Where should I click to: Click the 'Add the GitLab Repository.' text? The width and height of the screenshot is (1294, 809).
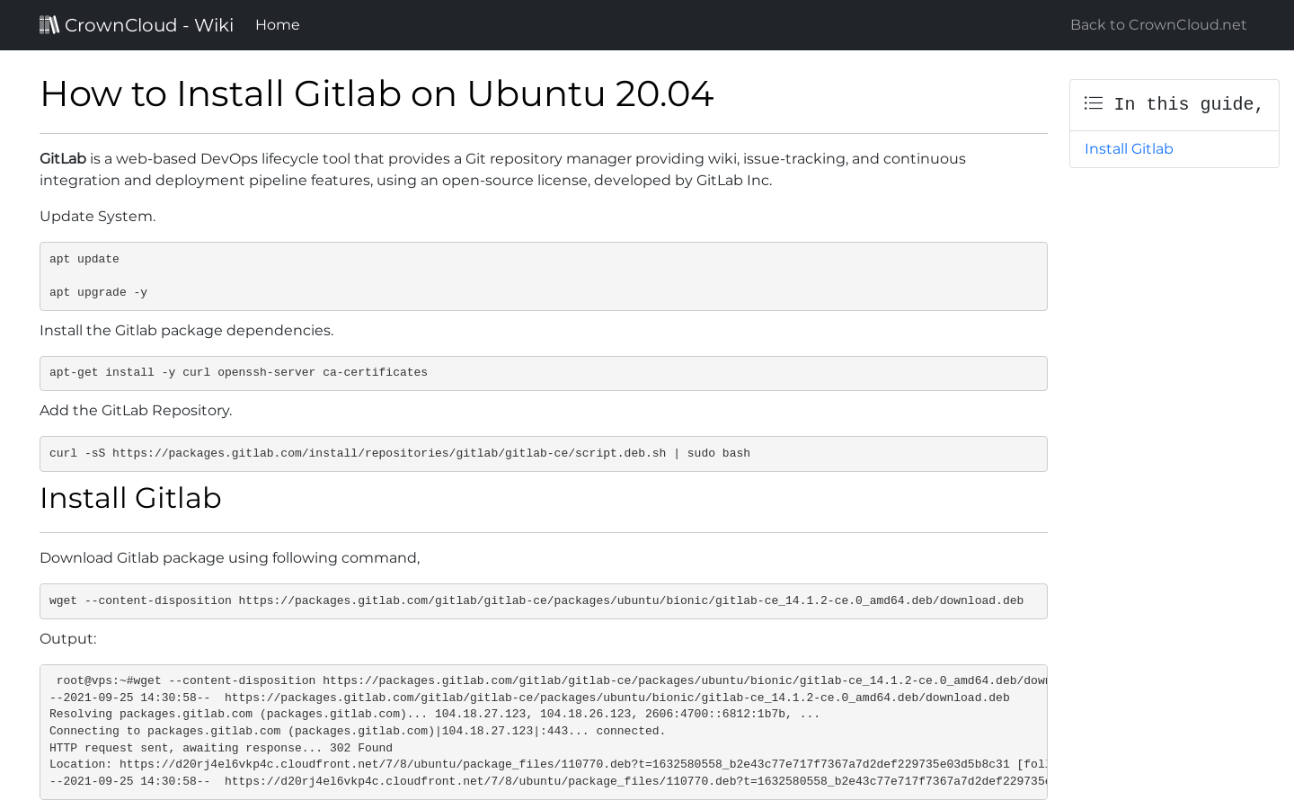[136, 410]
